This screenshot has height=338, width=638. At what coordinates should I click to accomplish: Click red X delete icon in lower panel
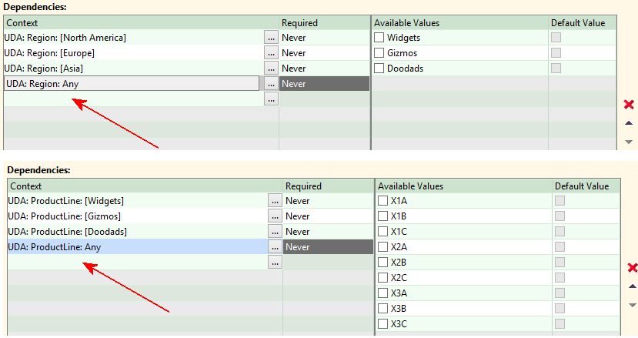coord(633,268)
